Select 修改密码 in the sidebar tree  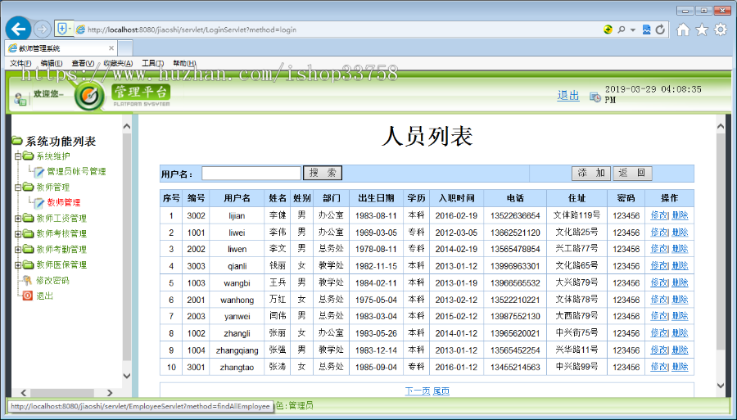tap(52, 281)
